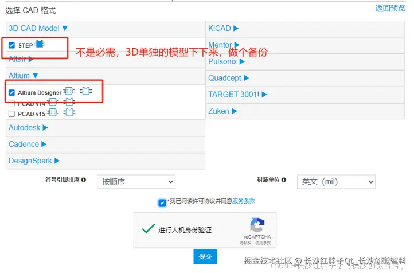Open the 服务条款 terms link
The height and width of the screenshot is (273, 414).
pyautogui.click(x=244, y=201)
